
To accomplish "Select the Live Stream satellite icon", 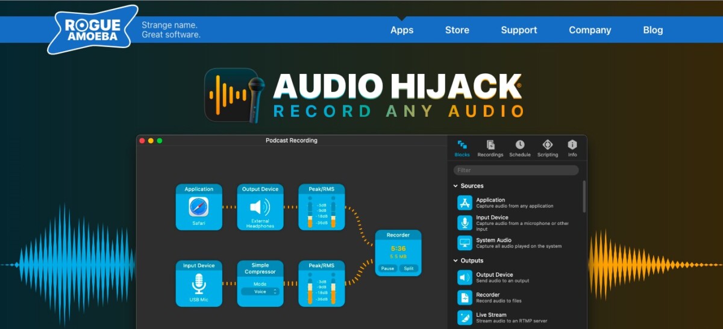I will pos(465,318).
